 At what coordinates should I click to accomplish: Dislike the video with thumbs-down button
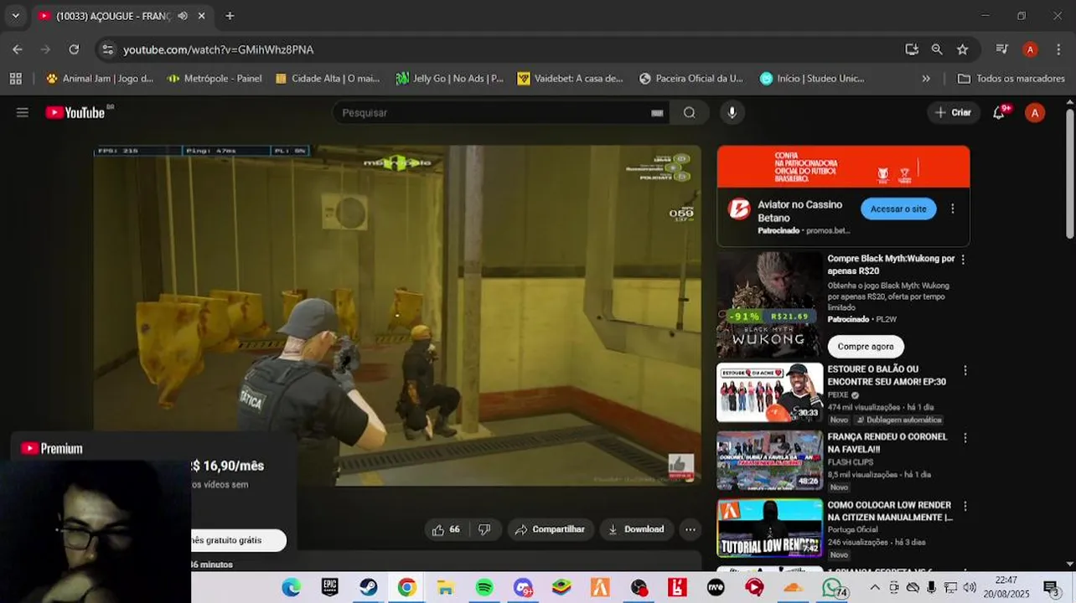point(484,529)
